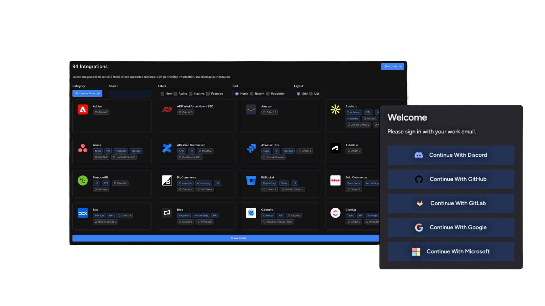Expand the Shortcuts dropdown menu
545x306 pixels.
(393, 66)
